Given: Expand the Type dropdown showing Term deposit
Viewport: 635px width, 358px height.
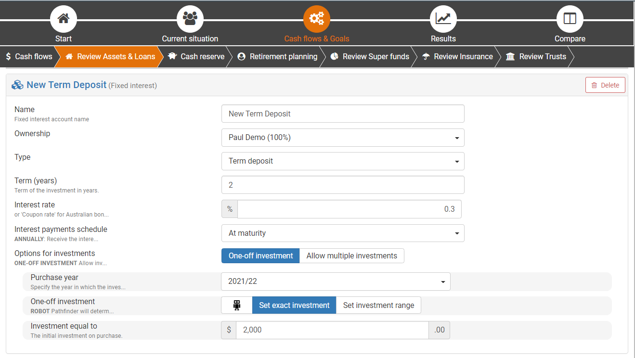Looking at the screenshot, I should (x=343, y=161).
